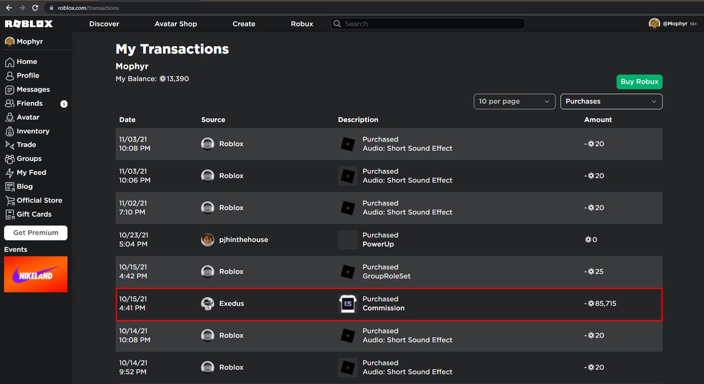This screenshot has width=704, height=384.
Task: Click Get Premium button
Action: tap(36, 233)
